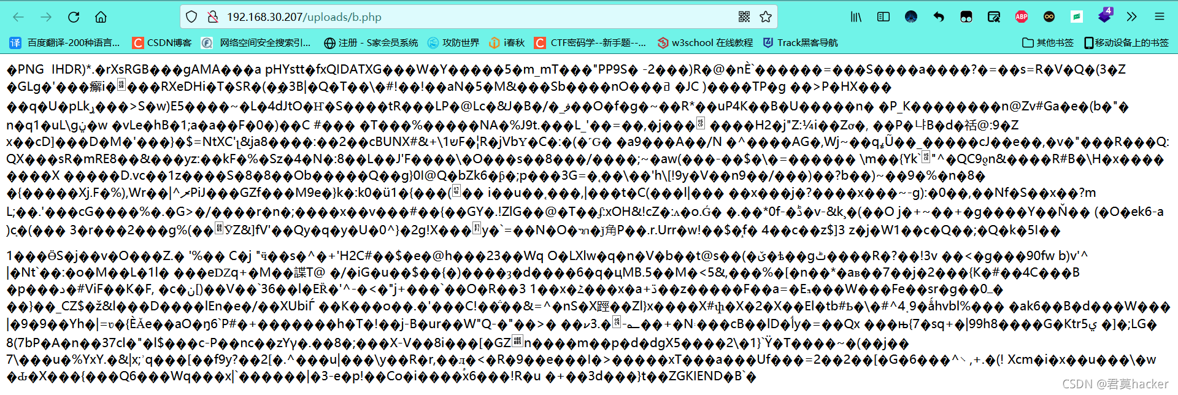The width and height of the screenshot is (1178, 395).
Task: Open the QR code generator icon
Action: 744,17
